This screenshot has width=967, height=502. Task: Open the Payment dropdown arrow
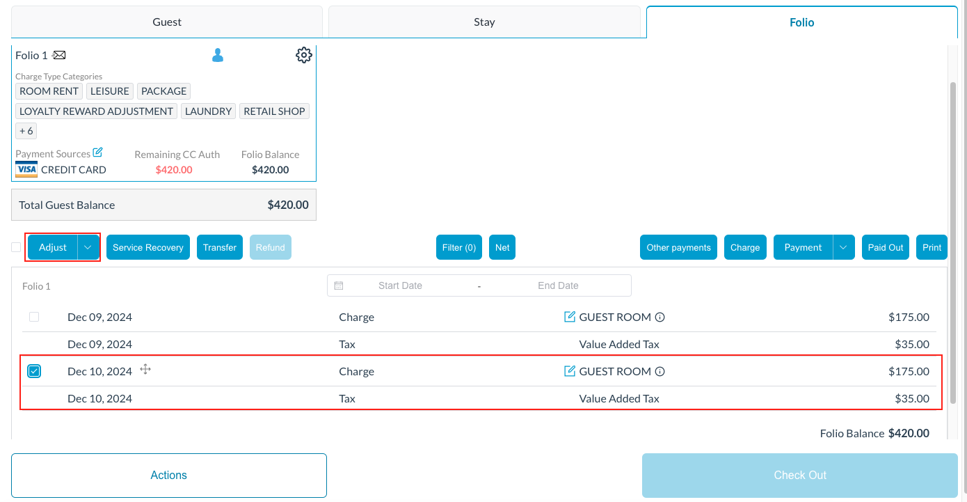(842, 247)
